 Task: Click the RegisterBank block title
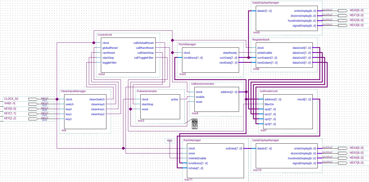[x=261, y=39]
